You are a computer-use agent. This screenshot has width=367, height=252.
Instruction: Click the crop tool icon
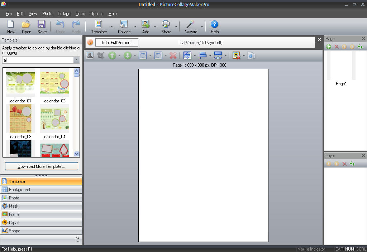[101, 55]
